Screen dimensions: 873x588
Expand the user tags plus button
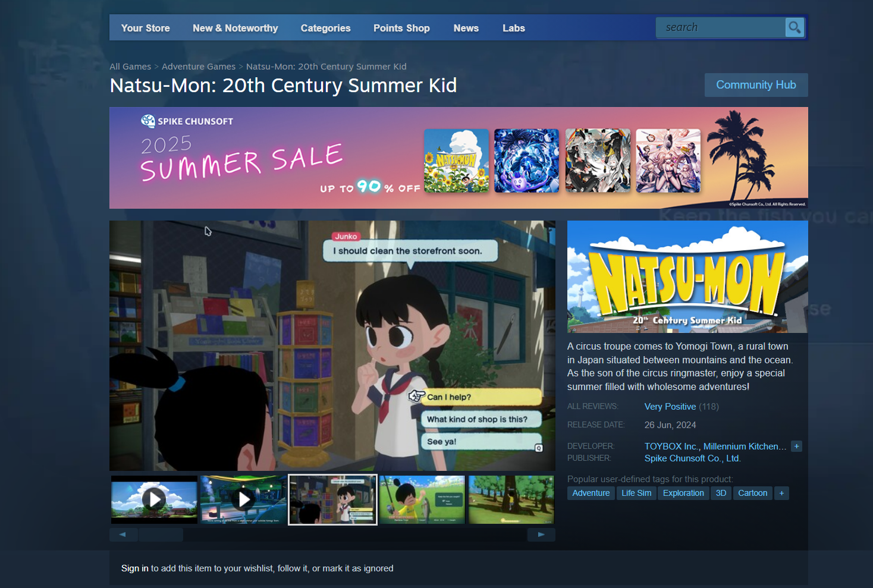click(x=781, y=493)
